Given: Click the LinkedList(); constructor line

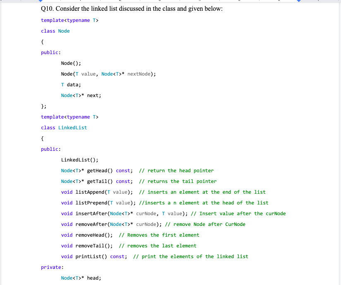Looking at the screenshot, I should click(79, 159).
